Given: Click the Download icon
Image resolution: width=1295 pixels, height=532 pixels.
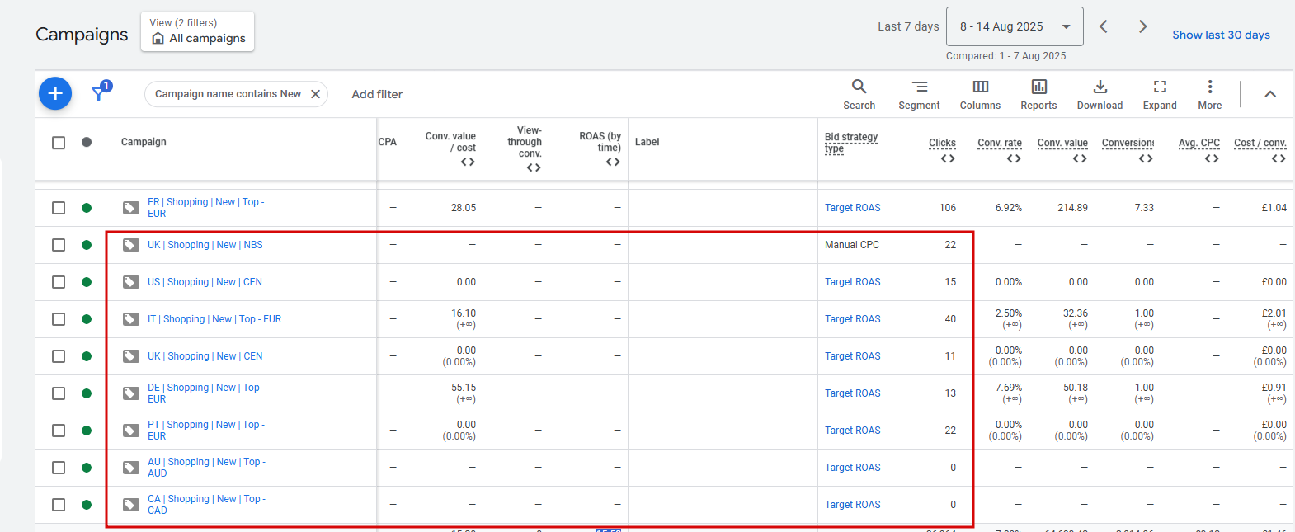Looking at the screenshot, I should pyautogui.click(x=1100, y=87).
